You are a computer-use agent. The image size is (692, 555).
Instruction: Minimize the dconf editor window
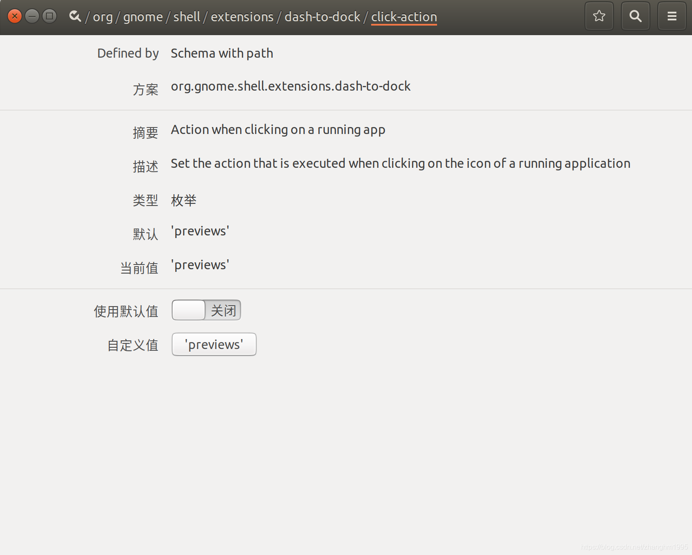pos(32,16)
